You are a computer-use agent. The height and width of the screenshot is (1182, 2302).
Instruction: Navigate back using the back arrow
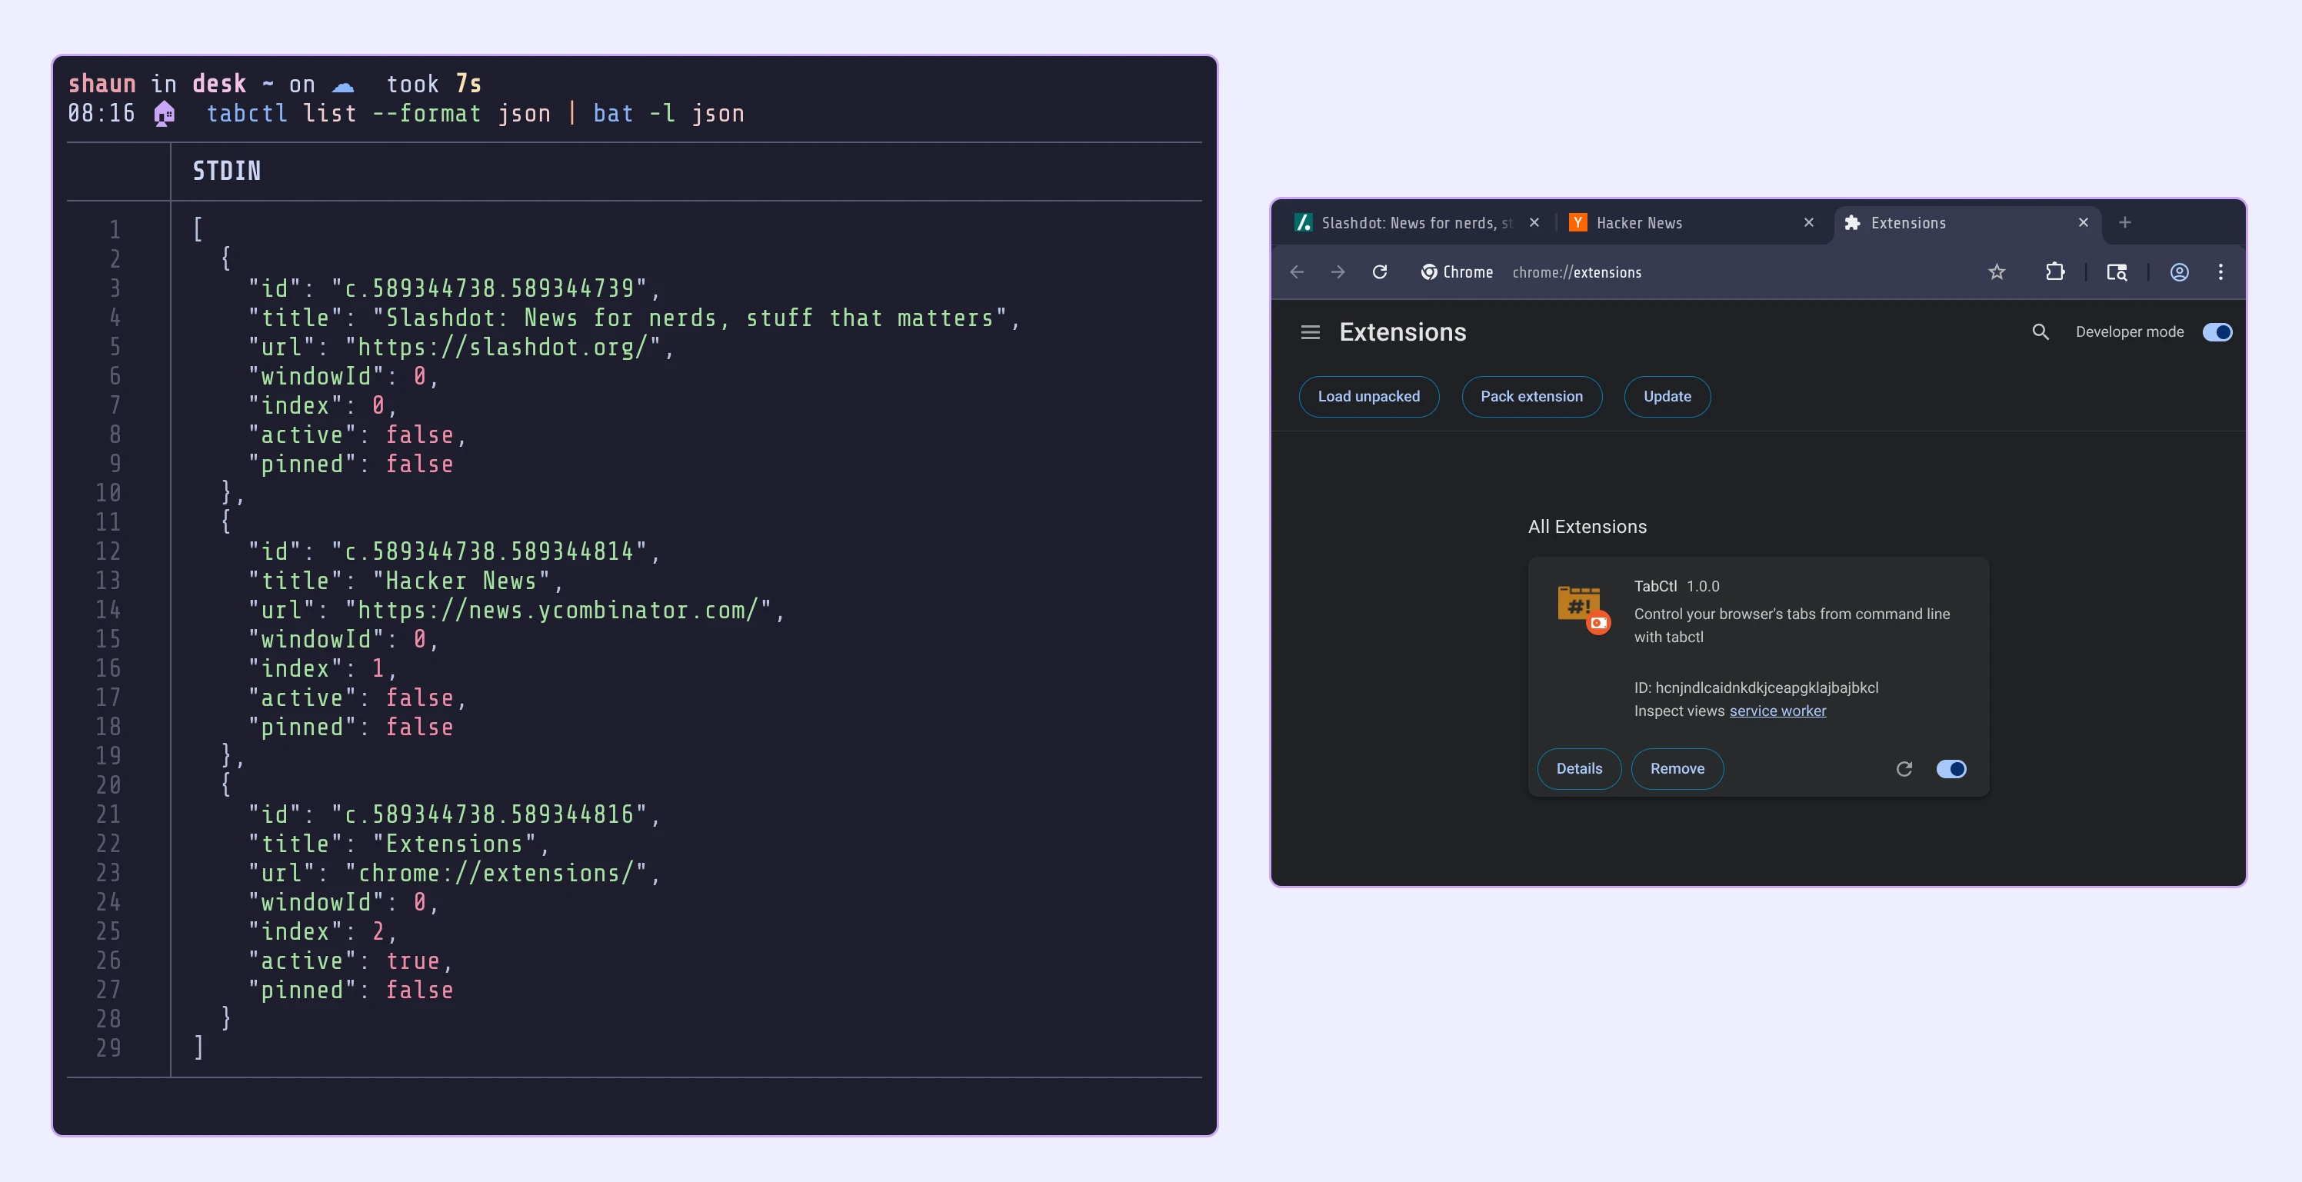[x=1297, y=272]
